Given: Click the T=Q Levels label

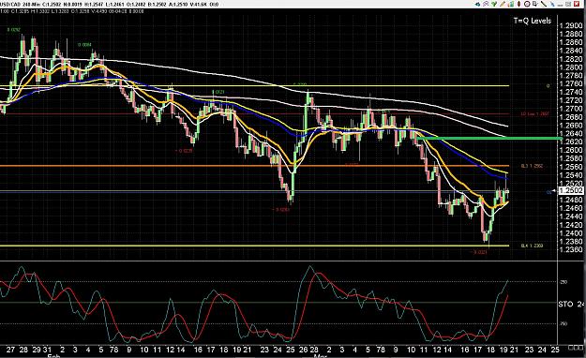Looking at the screenshot, I should pos(533,21).
